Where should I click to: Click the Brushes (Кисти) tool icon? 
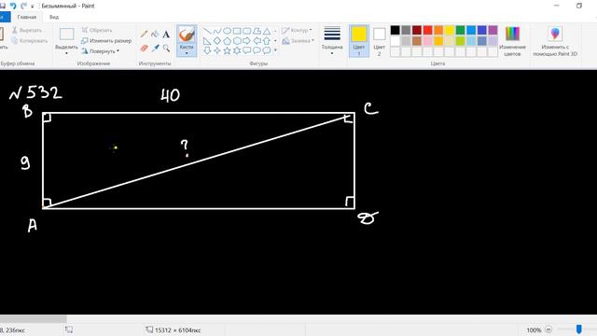pos(187,35)
